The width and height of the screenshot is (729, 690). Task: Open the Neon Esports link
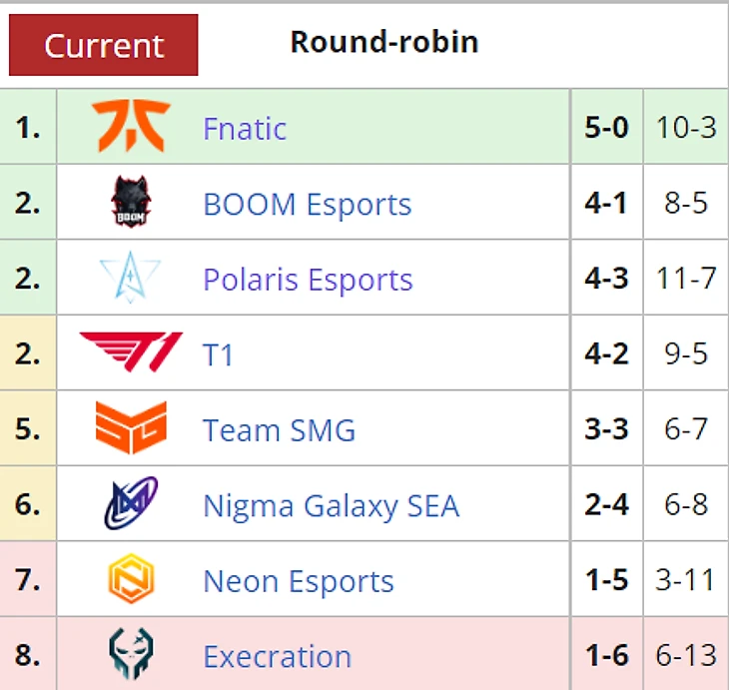pos(299,581)
